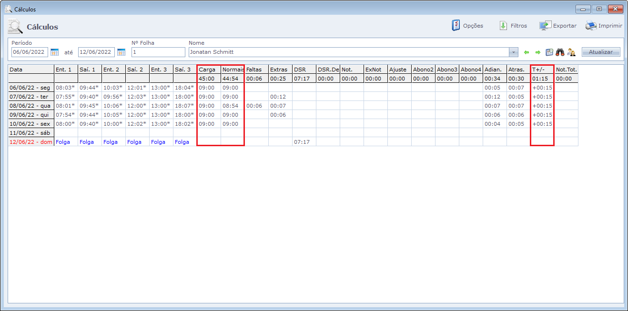Click the Período start date field

(x=30, y=52)
